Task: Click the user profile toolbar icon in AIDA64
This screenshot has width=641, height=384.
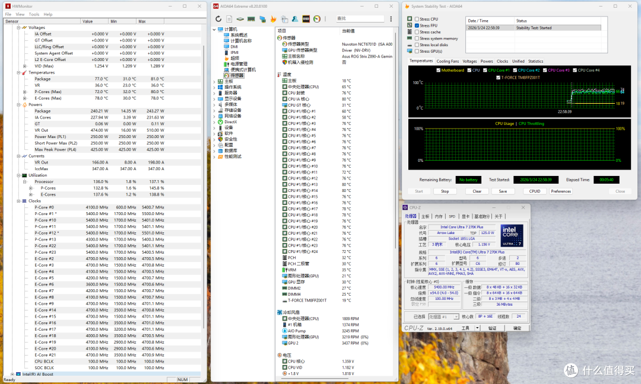Action: pos(295,19)
